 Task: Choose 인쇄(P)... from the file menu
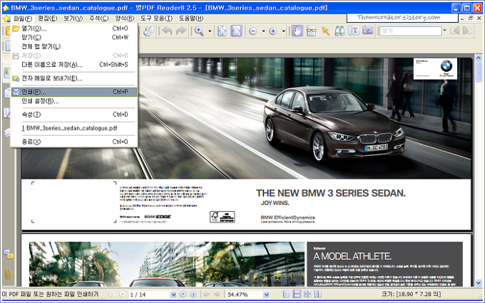pyautogui.click(x=74, y=92)
